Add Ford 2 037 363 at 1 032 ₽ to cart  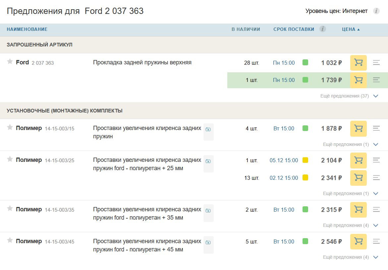click(358, 63)
